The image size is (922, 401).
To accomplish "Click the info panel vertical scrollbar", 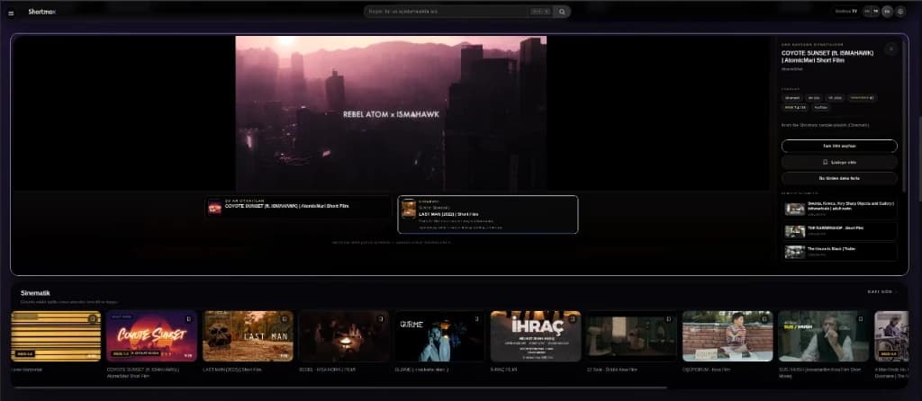I will coord(904,115).
